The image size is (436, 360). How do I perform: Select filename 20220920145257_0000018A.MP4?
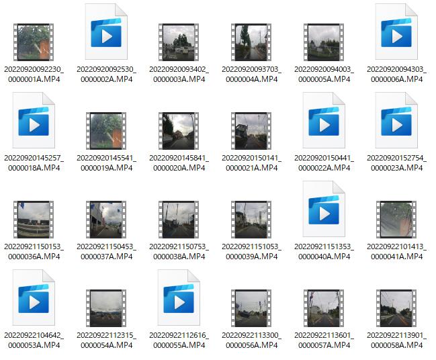pos(34,163)
